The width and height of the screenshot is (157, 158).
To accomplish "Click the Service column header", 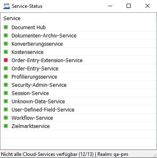I will click(12, 19).
